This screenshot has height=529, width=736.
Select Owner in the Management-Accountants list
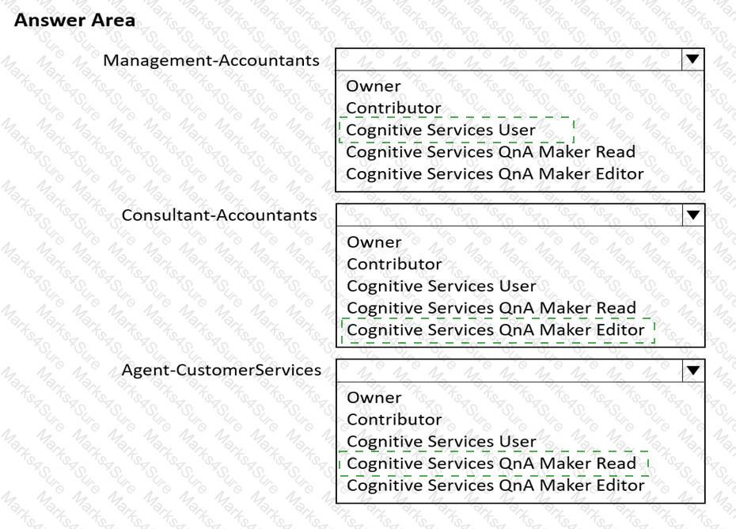[374, 86]
